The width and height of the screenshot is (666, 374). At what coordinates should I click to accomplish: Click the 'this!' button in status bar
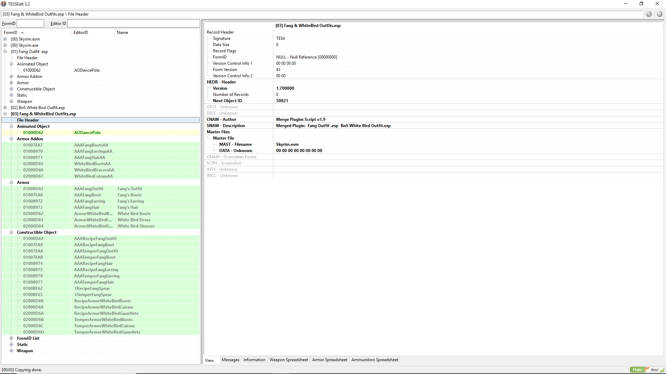tap(655, 370)
